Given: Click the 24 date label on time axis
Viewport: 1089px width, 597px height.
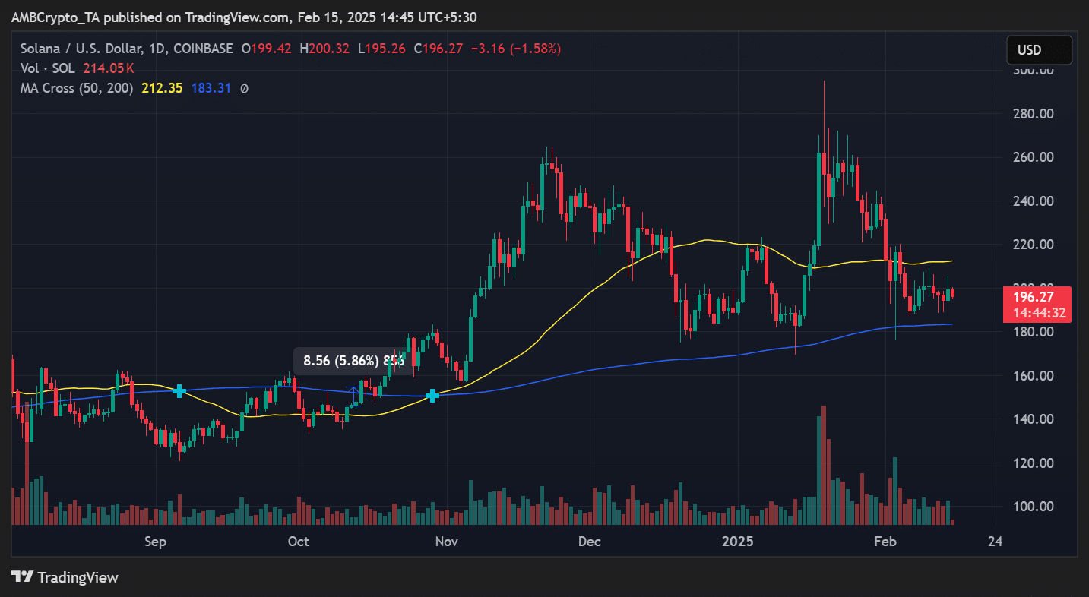Looking at the screenshot, I should [995, 542].
